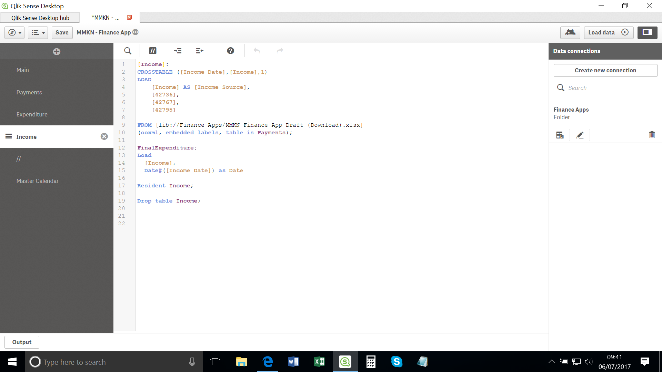Open Word from taskbar
Screen dimensions: 662x372
(293, 362)
